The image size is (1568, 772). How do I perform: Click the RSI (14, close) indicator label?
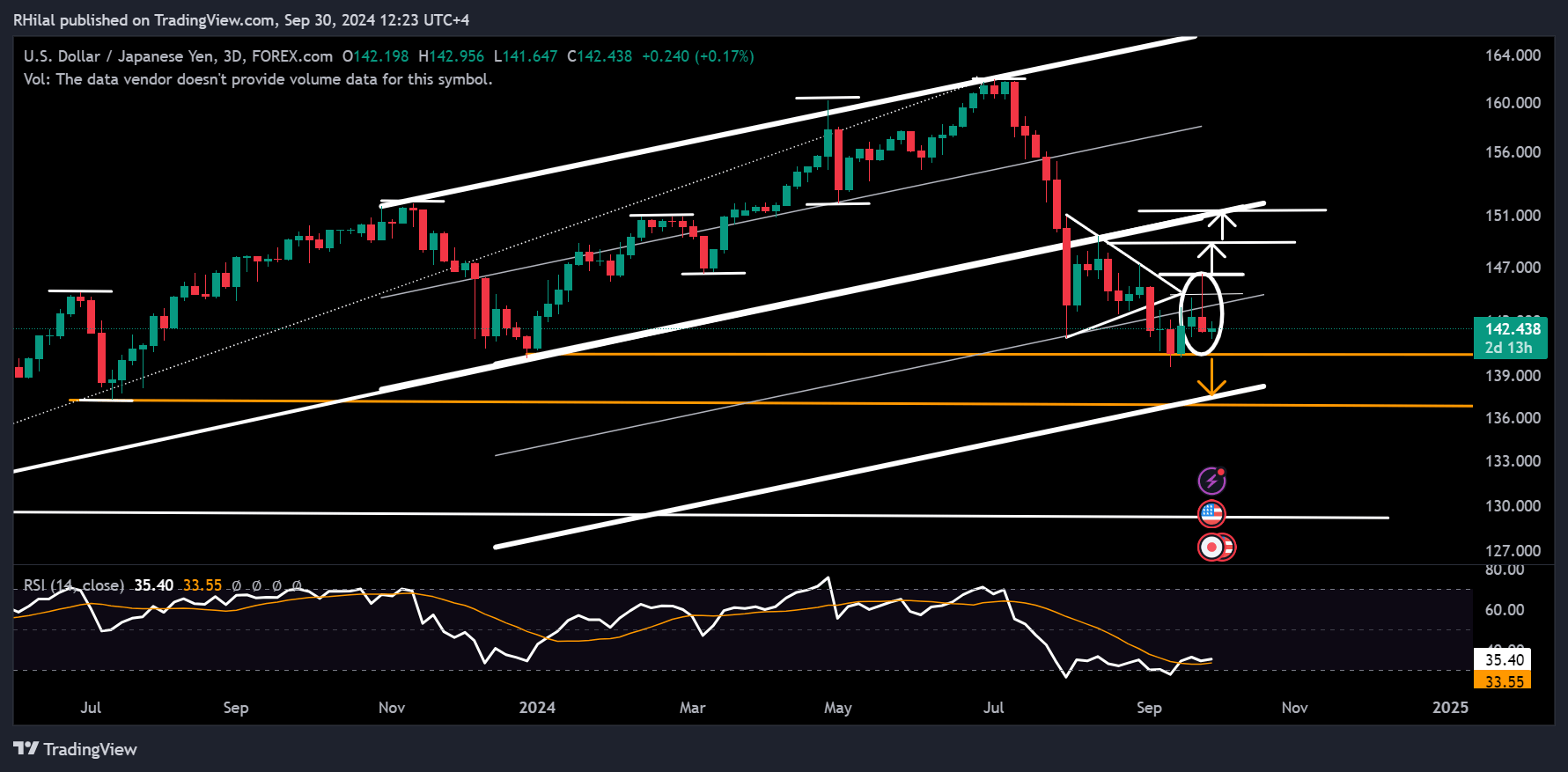point(74,585)
